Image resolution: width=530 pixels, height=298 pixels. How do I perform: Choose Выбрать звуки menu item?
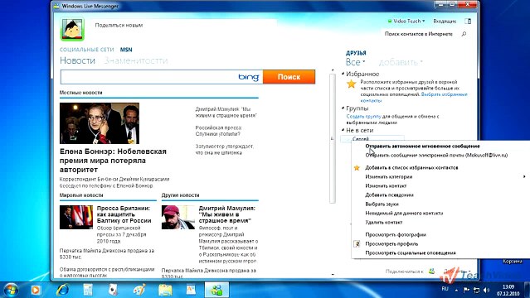382,204
